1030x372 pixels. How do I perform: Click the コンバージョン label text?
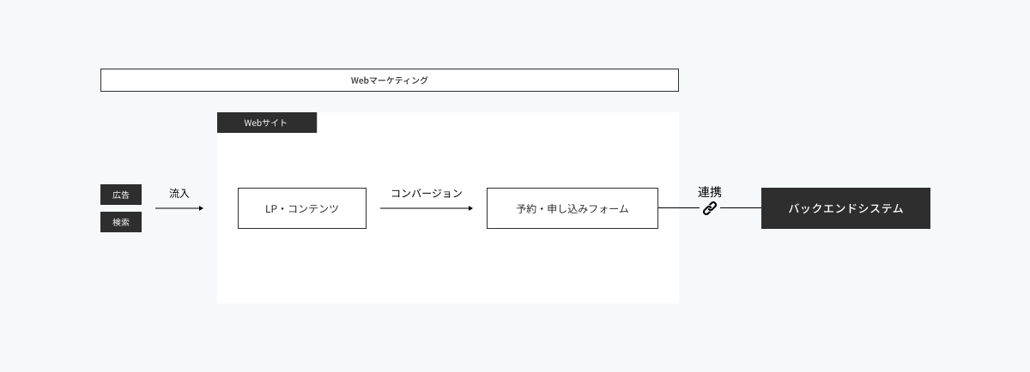pos(427,194)
